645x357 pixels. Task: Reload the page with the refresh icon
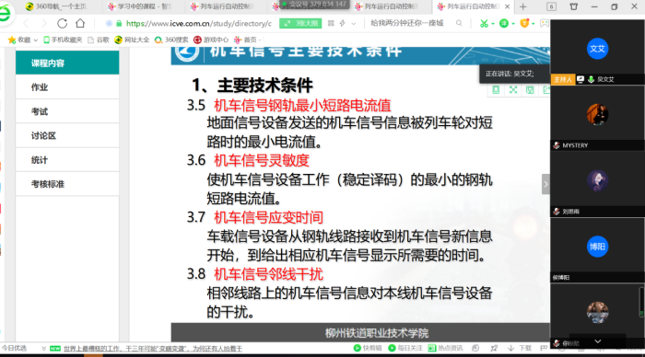click(x=62, y=23)
